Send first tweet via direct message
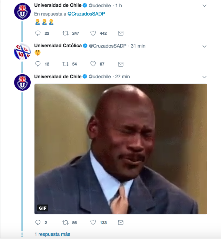This screenshot has height=239, width=221. [x=121, y=33]
